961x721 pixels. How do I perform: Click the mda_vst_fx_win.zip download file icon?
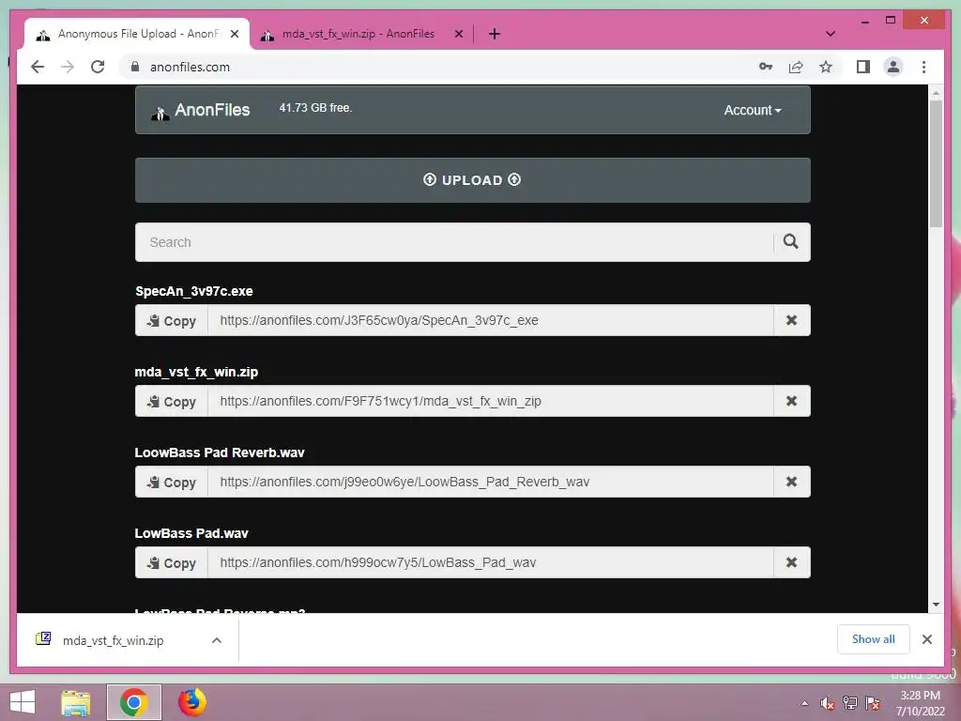coord(43,638)
